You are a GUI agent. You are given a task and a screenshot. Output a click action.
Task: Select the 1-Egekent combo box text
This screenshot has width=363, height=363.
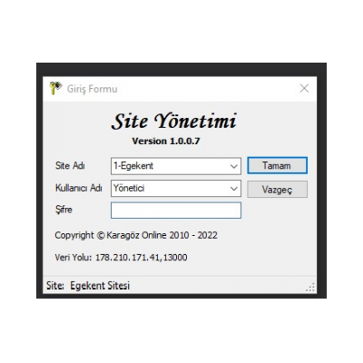133,166
